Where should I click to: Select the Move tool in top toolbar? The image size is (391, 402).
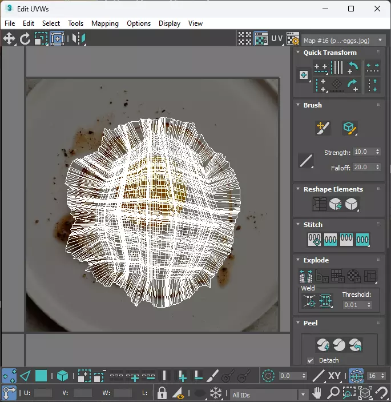(x=9, y=39)
